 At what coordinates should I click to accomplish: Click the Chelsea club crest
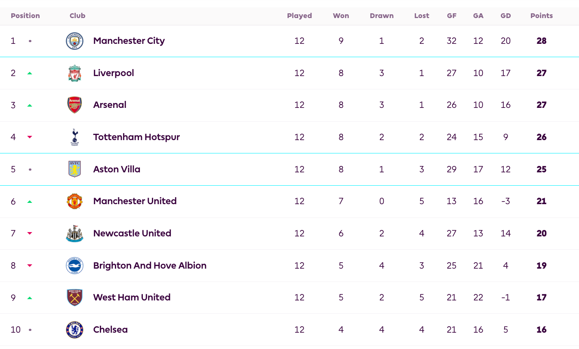[74, 330]
